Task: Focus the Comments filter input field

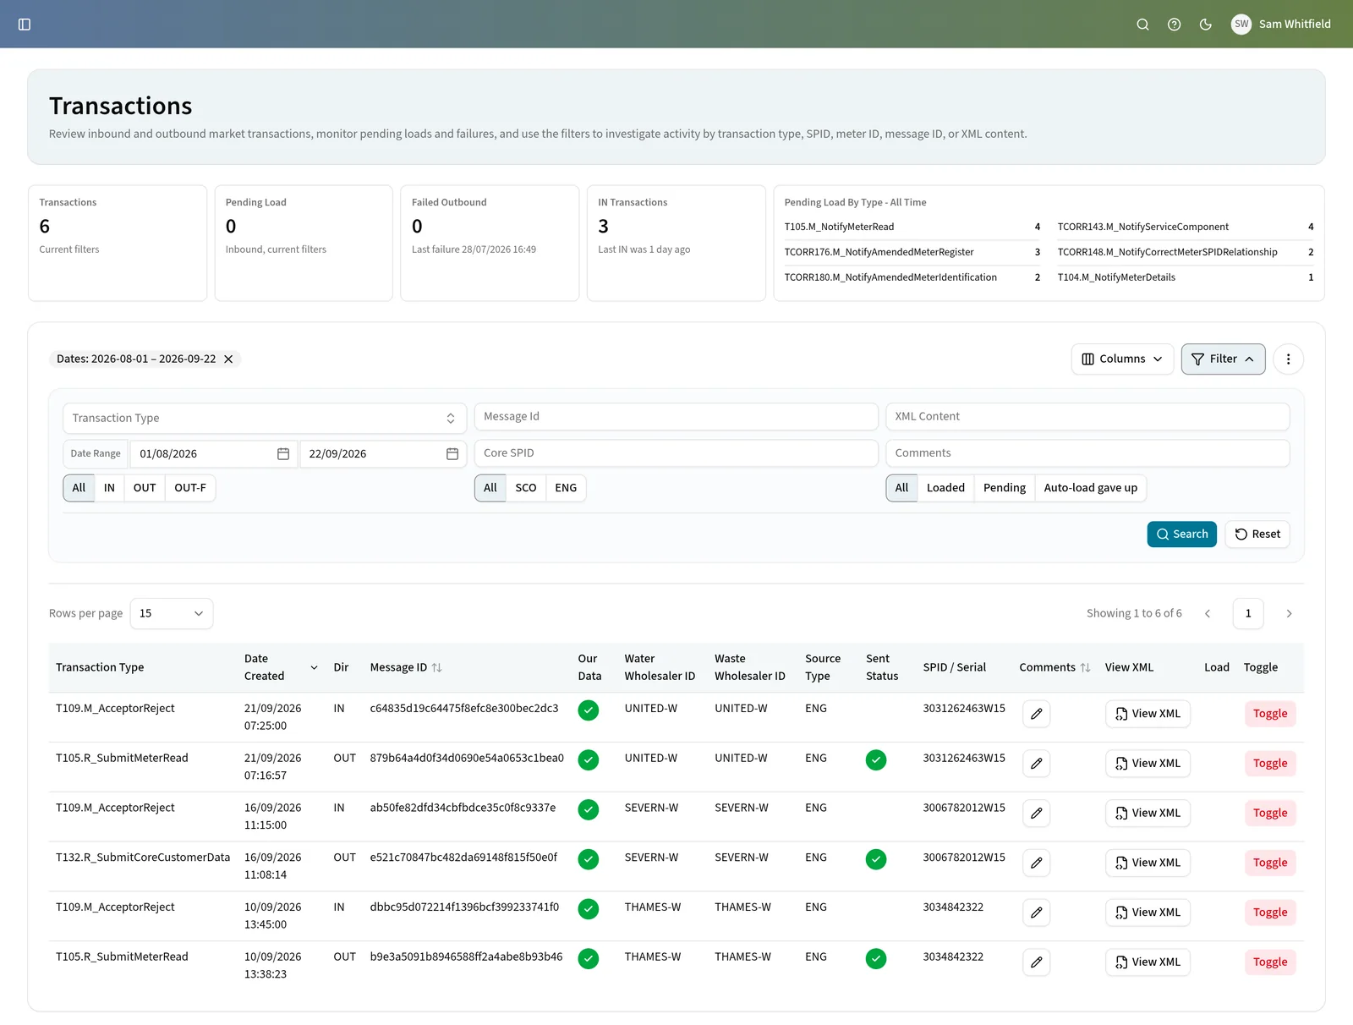Action: (x=1087, y=453)
